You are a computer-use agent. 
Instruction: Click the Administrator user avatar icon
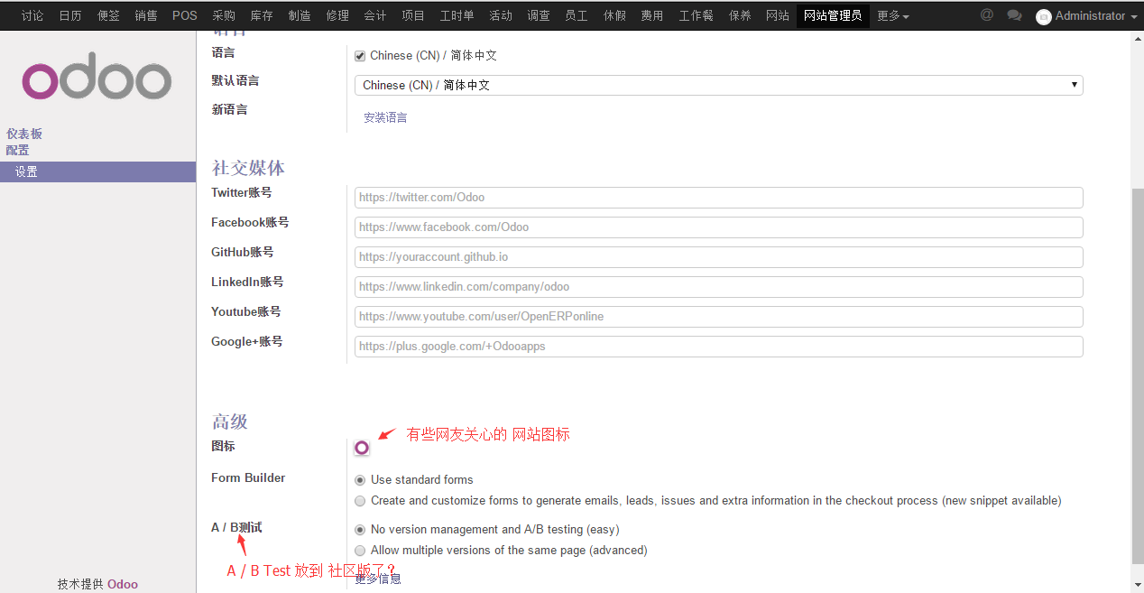coord(1044,17)
